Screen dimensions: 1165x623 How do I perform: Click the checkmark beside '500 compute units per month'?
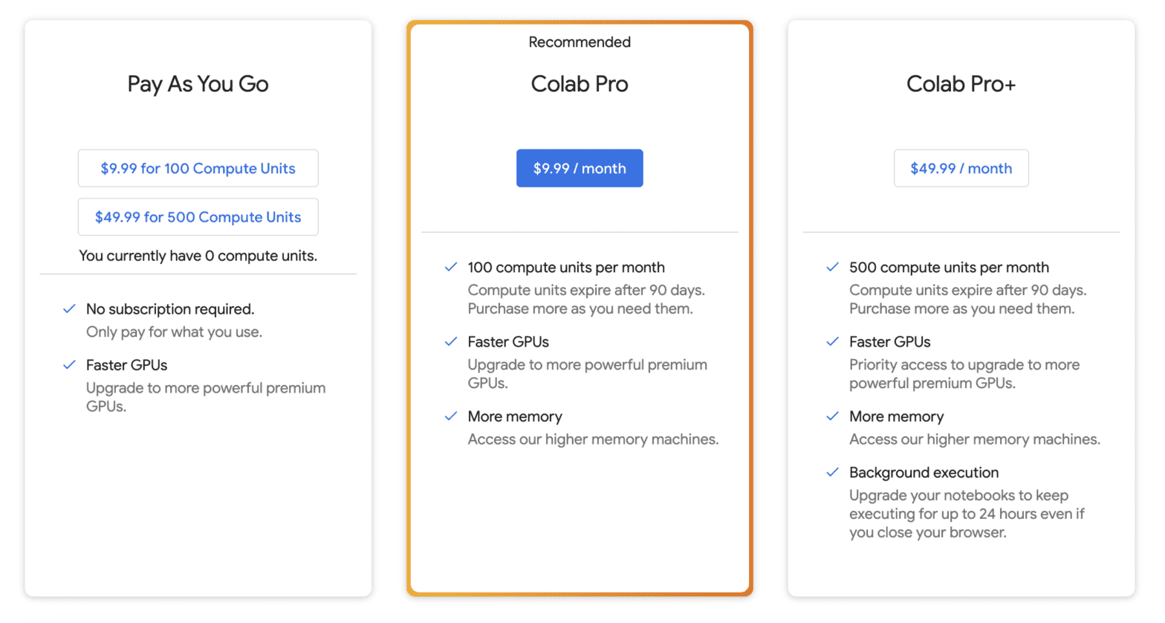[x=832, y=267]
